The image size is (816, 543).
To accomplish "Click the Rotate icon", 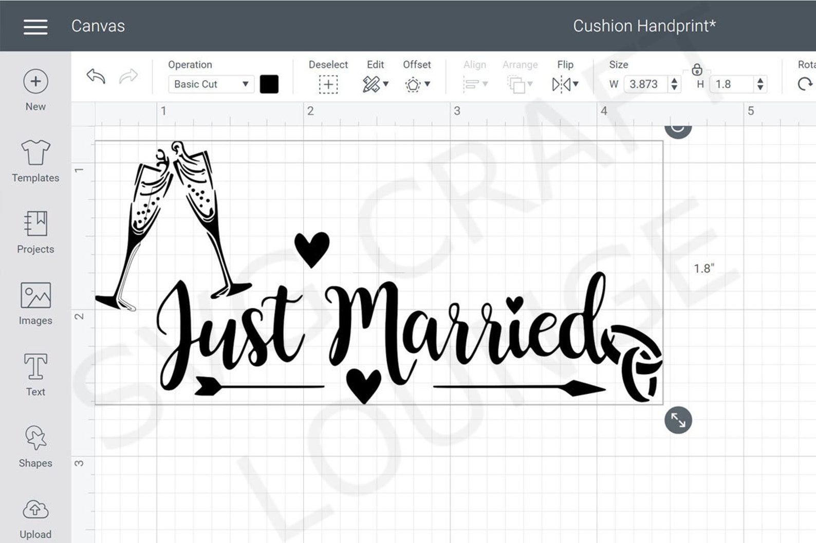I will [805, 84].
